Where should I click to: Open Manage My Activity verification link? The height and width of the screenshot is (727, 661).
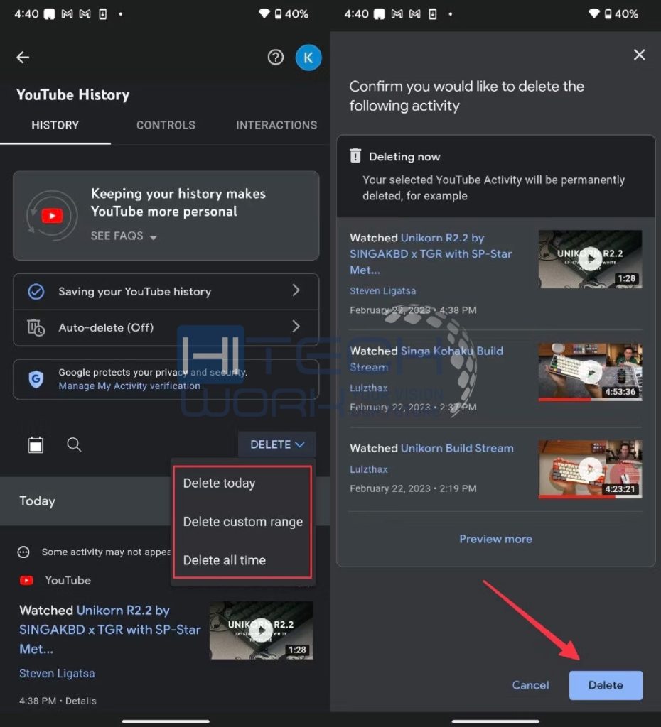(129, 386)
